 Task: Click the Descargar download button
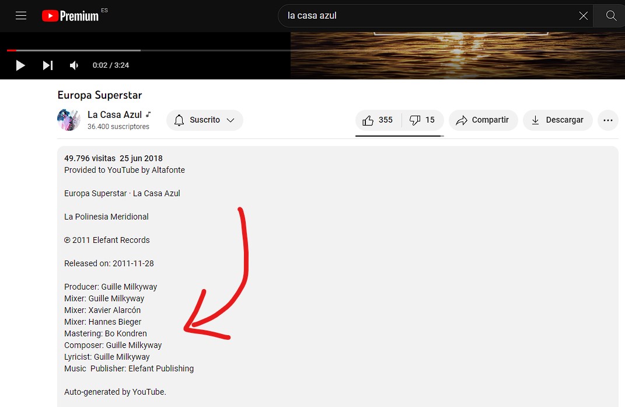558,120
